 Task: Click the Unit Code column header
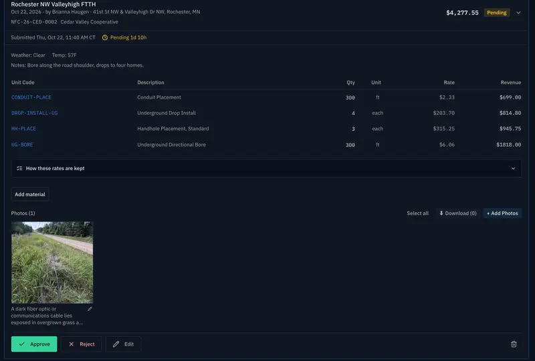point(23,83)
